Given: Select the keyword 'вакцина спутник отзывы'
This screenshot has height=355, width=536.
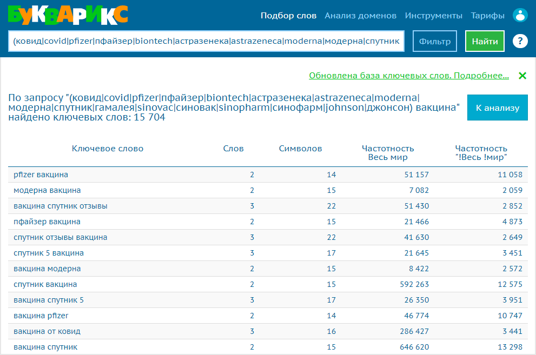Looking at the screenshot, I should pos(60,206).
